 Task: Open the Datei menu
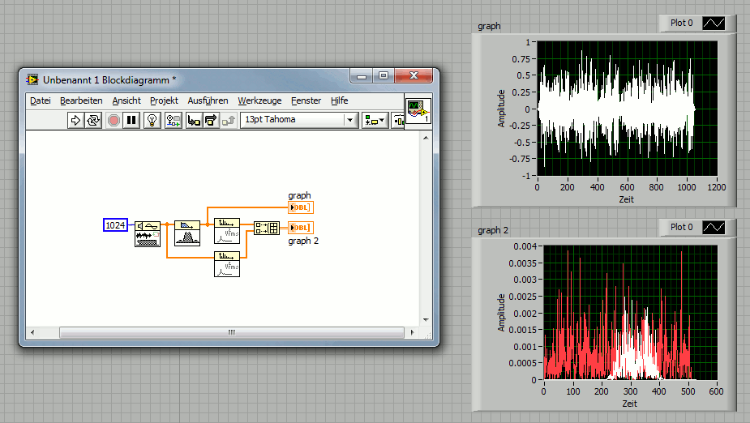tap(41, 100)
